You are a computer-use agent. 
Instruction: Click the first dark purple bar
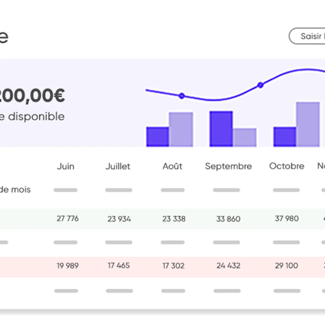(157, 137)
